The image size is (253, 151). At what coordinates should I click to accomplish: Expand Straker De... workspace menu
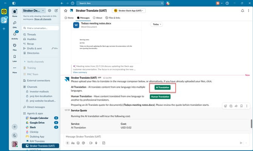click(x=34, y=11)
